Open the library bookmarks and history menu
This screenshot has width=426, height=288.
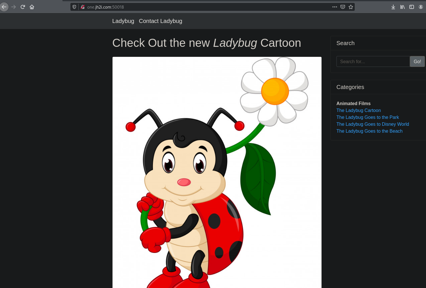tap(402, 7)
